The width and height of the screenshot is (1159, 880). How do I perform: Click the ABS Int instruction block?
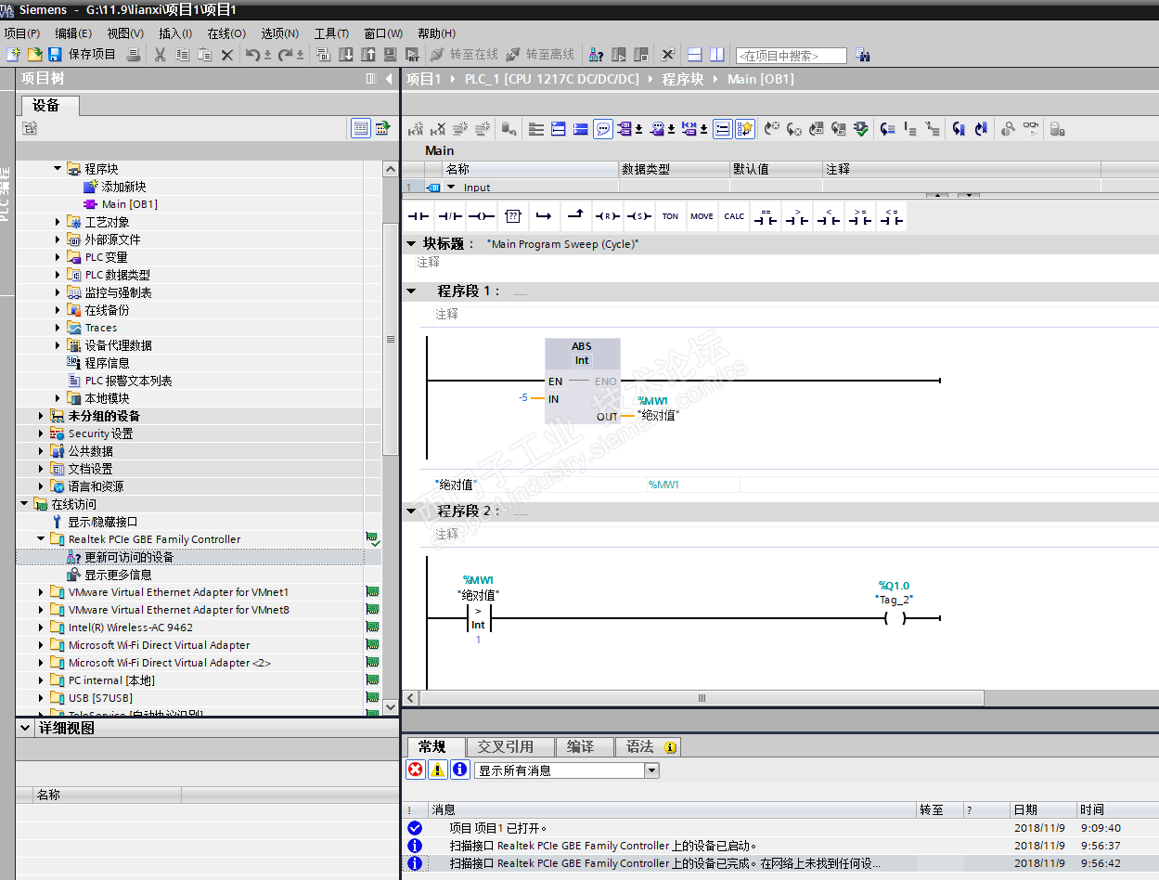582,381
